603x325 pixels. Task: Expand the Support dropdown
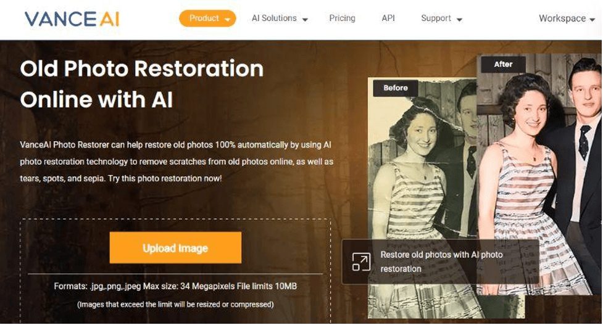(441, 19)
